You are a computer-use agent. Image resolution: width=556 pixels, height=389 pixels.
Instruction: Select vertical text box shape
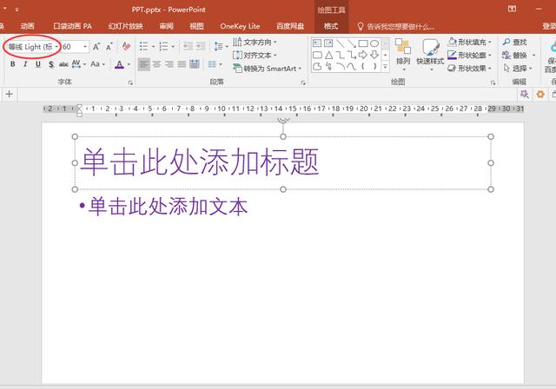[328, 43]
